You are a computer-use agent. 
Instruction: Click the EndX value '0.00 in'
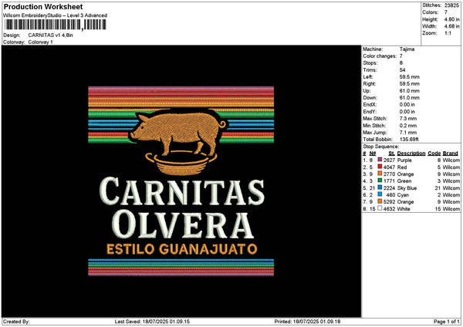pyautogui.click(x=407, y=104)
